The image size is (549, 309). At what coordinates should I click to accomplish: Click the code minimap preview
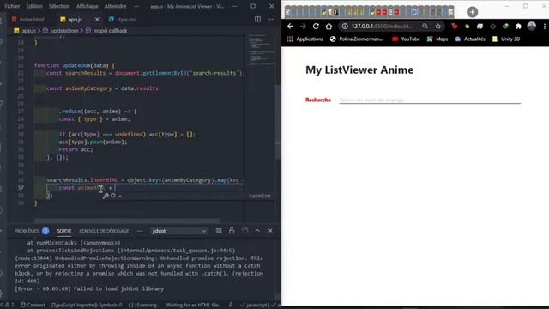click(261, 49)
